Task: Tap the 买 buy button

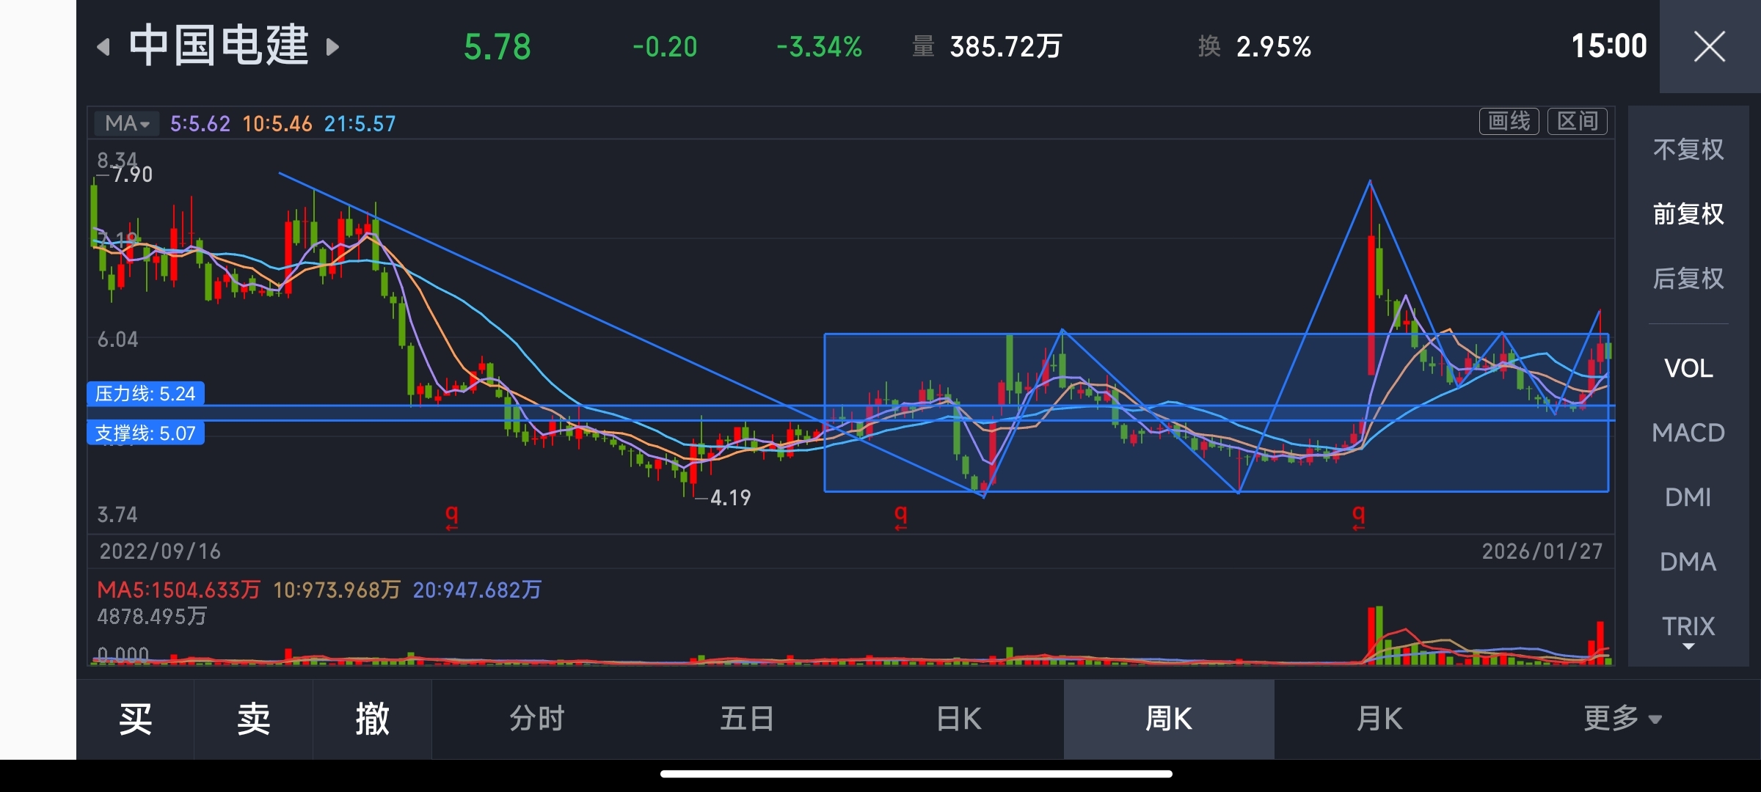Action: (x=136, y=719)
